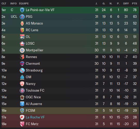Click the LOSC badge icon
This screenshot has height=129, width=140.
click(x=22, y=44)
